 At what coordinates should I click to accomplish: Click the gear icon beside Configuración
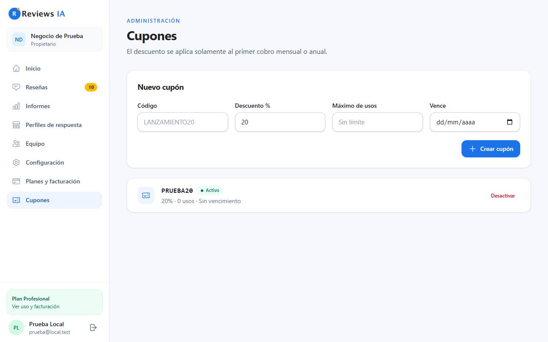point(16,162)
